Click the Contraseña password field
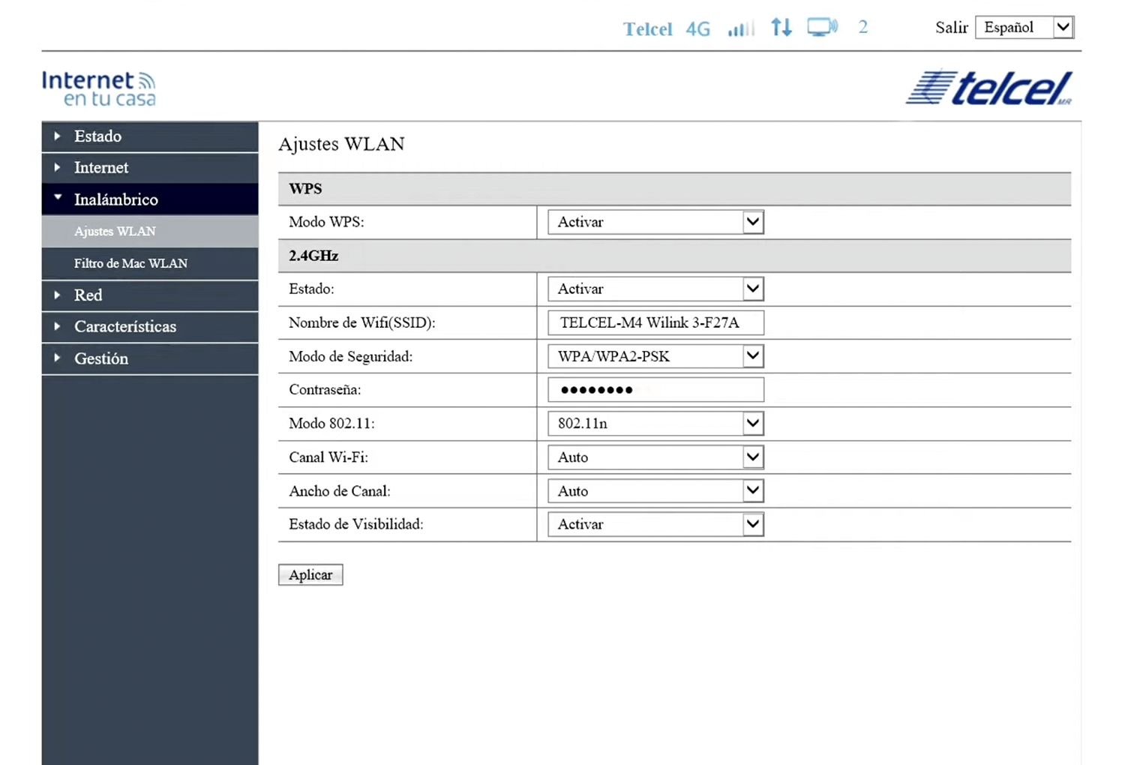Image resolution: width=1125 pixels, height=765 pixels. (x=655, y=390)
